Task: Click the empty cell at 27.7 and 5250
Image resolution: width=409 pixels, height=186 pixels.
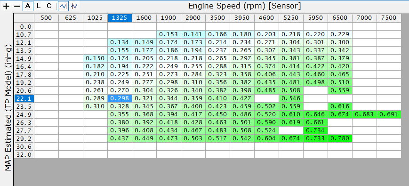Action: tap(291, 131)
